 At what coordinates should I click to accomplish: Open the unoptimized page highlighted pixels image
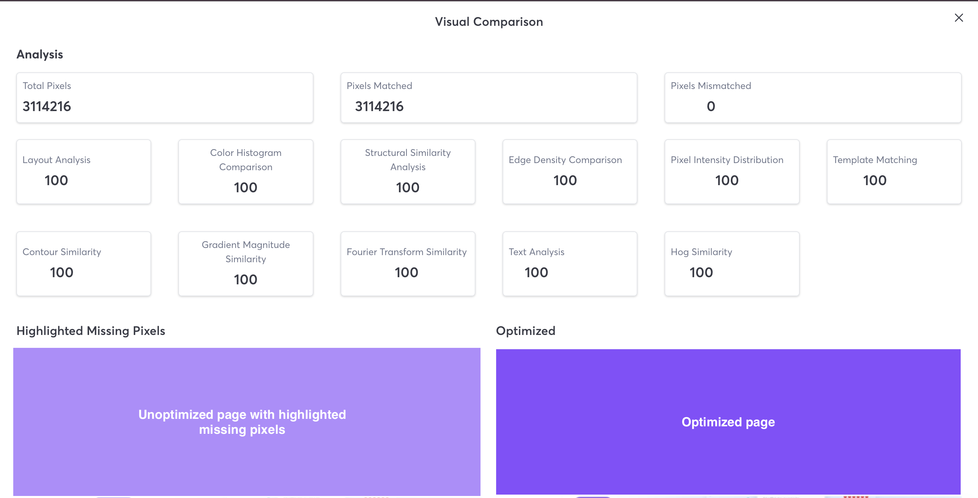[247, 422]
